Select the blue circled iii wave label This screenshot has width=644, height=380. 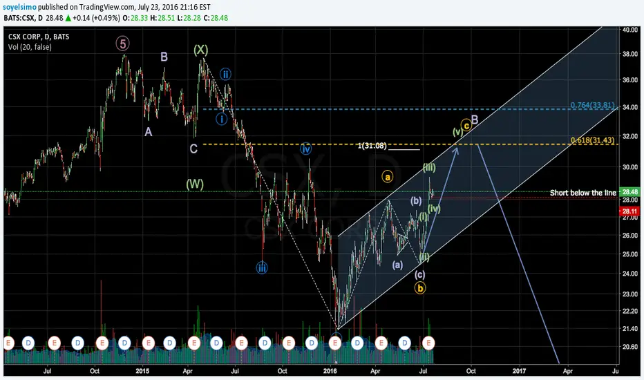262,269
